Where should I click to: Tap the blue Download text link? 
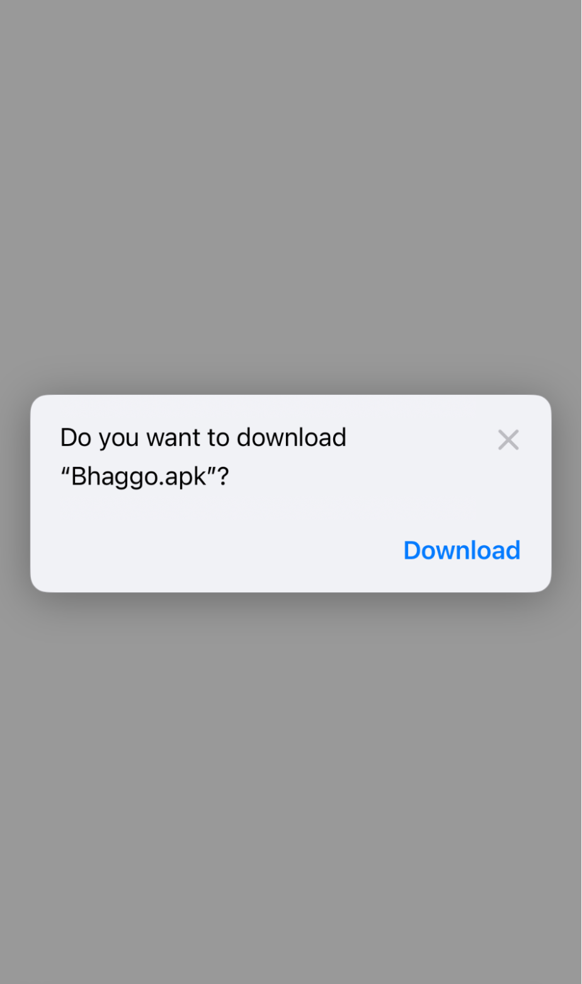(x=462, y=550)
